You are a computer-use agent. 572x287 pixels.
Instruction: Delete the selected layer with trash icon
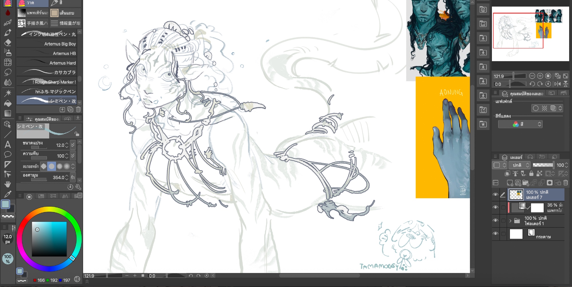coord(565,183)
